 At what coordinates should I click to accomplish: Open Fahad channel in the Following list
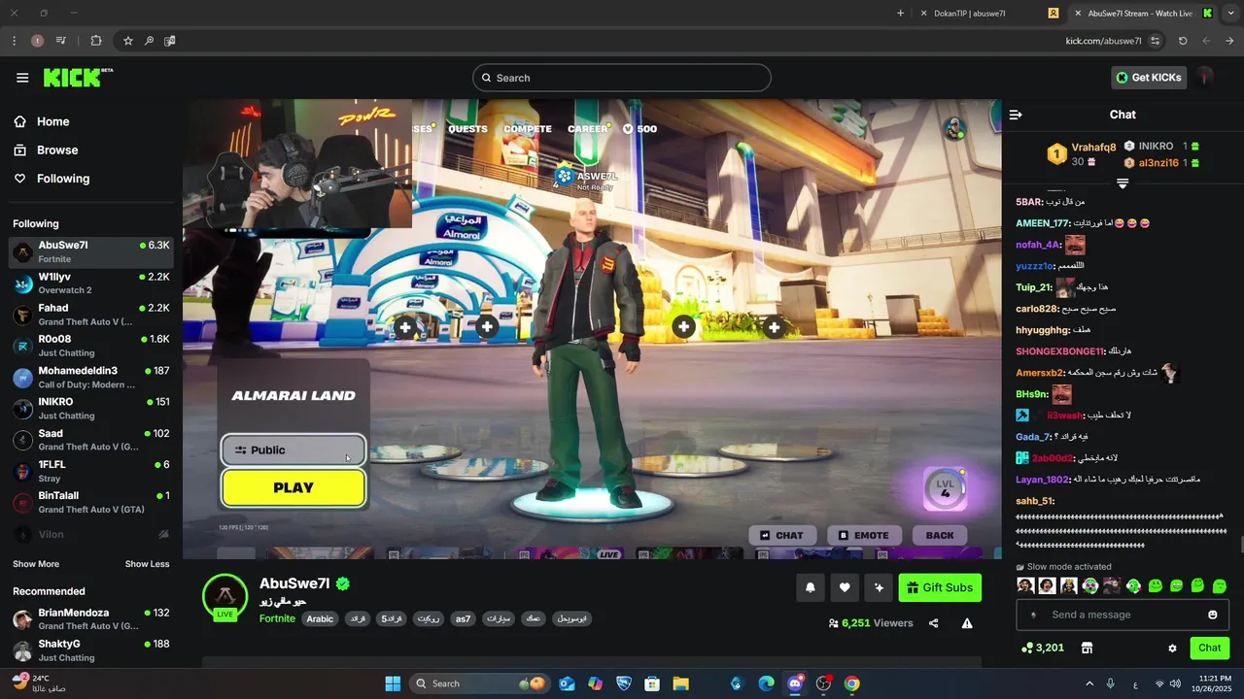91,315
